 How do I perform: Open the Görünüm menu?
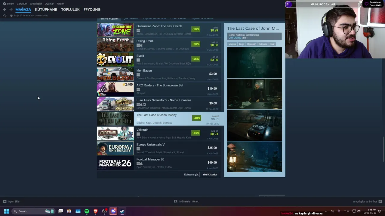click(x=22, y=4)
